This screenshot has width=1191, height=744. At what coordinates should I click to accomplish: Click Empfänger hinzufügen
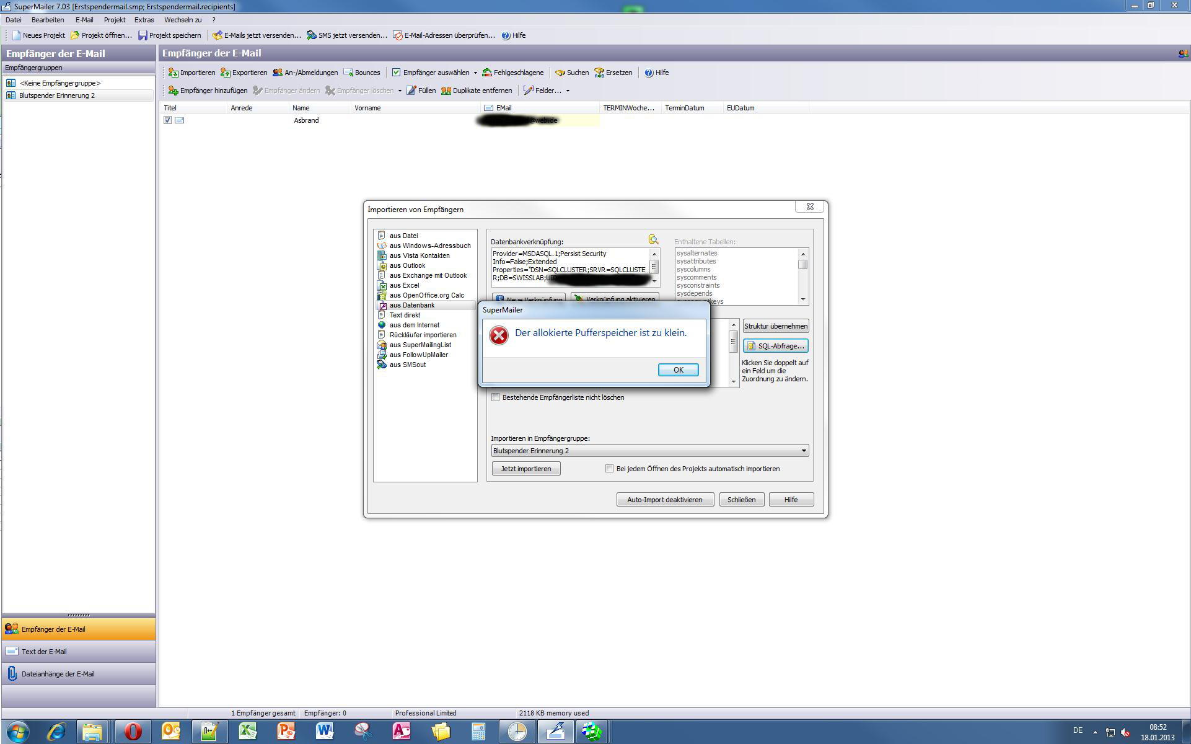pos(208,91)
